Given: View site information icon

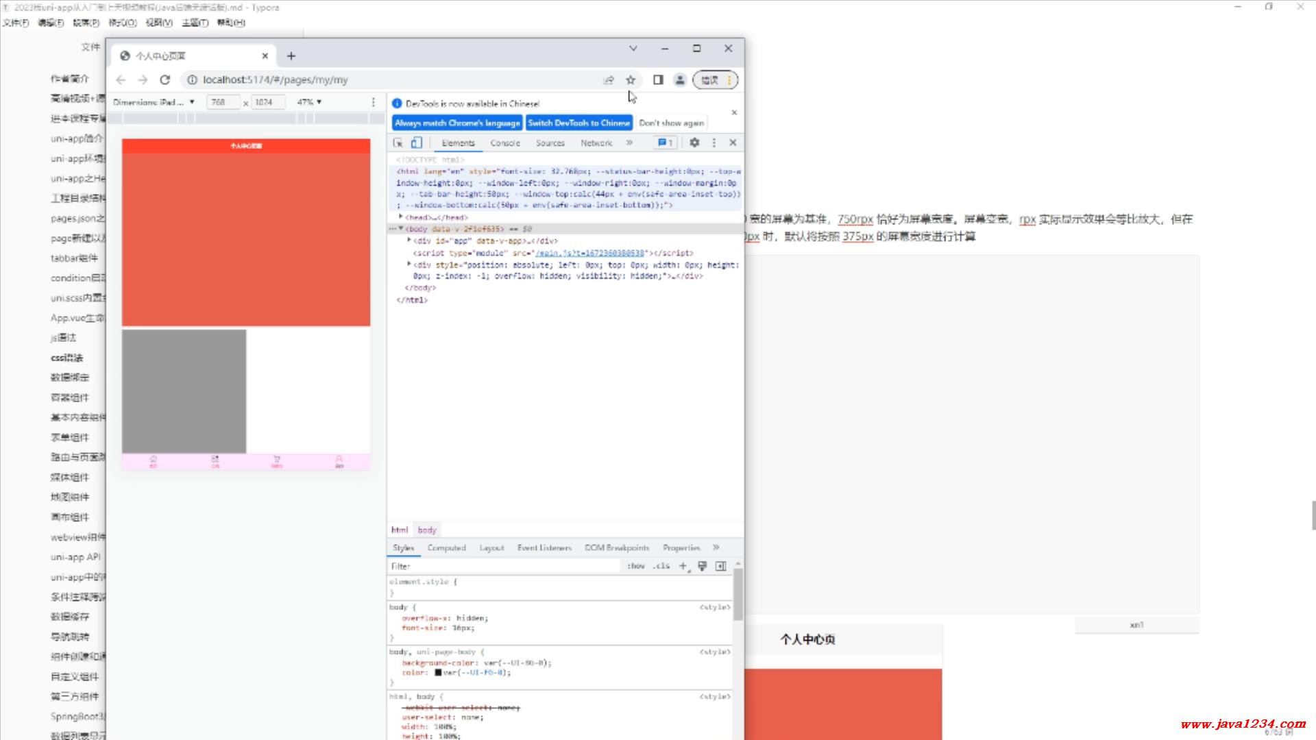Looking at the screenshot, I should [193, 80].
